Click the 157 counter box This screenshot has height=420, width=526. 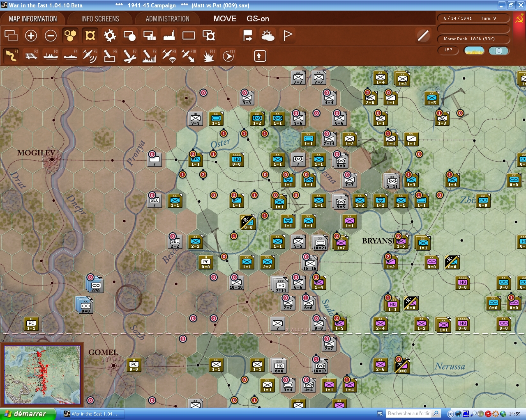(449, 50)
